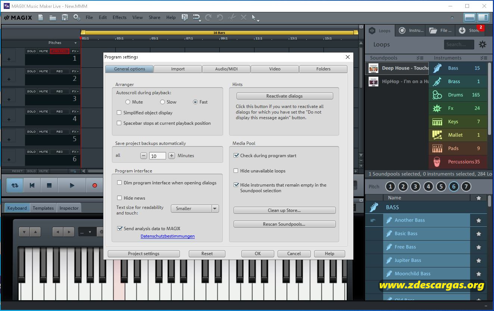
Task: Click Reactivate dialogs button
Action: [x=285, y=96]
